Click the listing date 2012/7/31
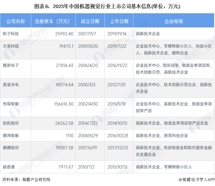 pos(116,85)
